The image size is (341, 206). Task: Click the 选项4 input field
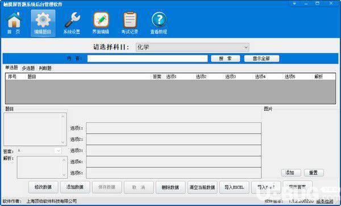coord(174,162)
